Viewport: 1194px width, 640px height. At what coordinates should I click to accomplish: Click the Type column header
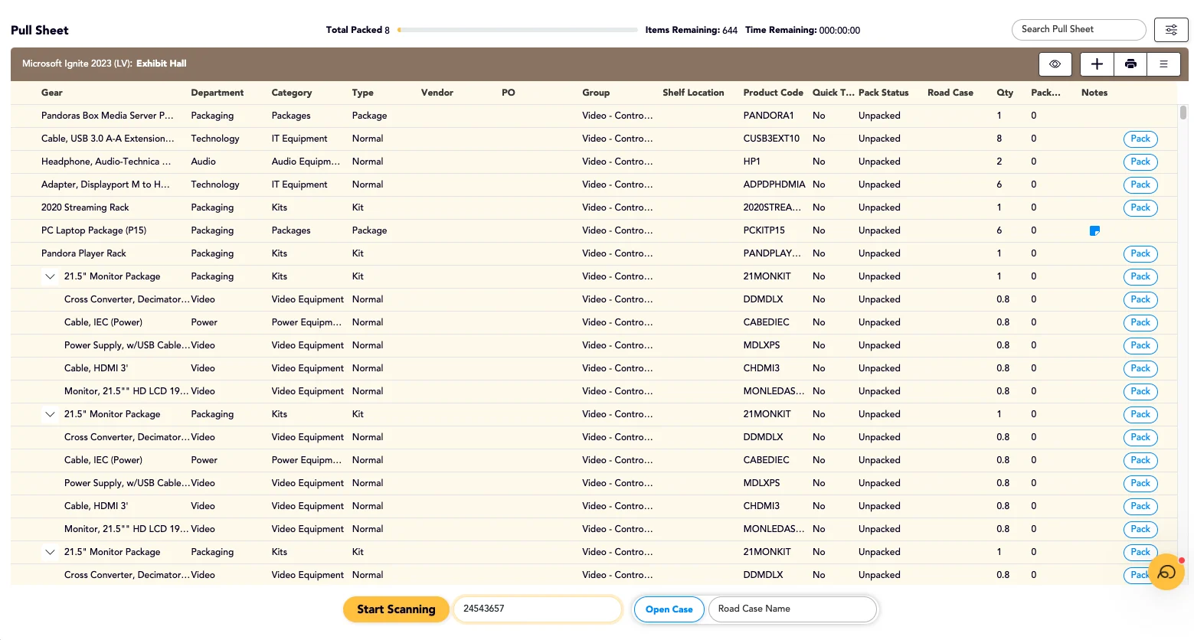[363, 93]
